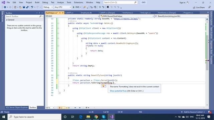The image size is (214, 120).
Task: Click the bookmark toolbar icon
Action: (108, 7)
